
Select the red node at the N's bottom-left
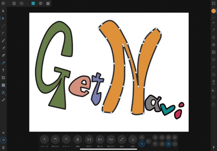coord(111,113)
